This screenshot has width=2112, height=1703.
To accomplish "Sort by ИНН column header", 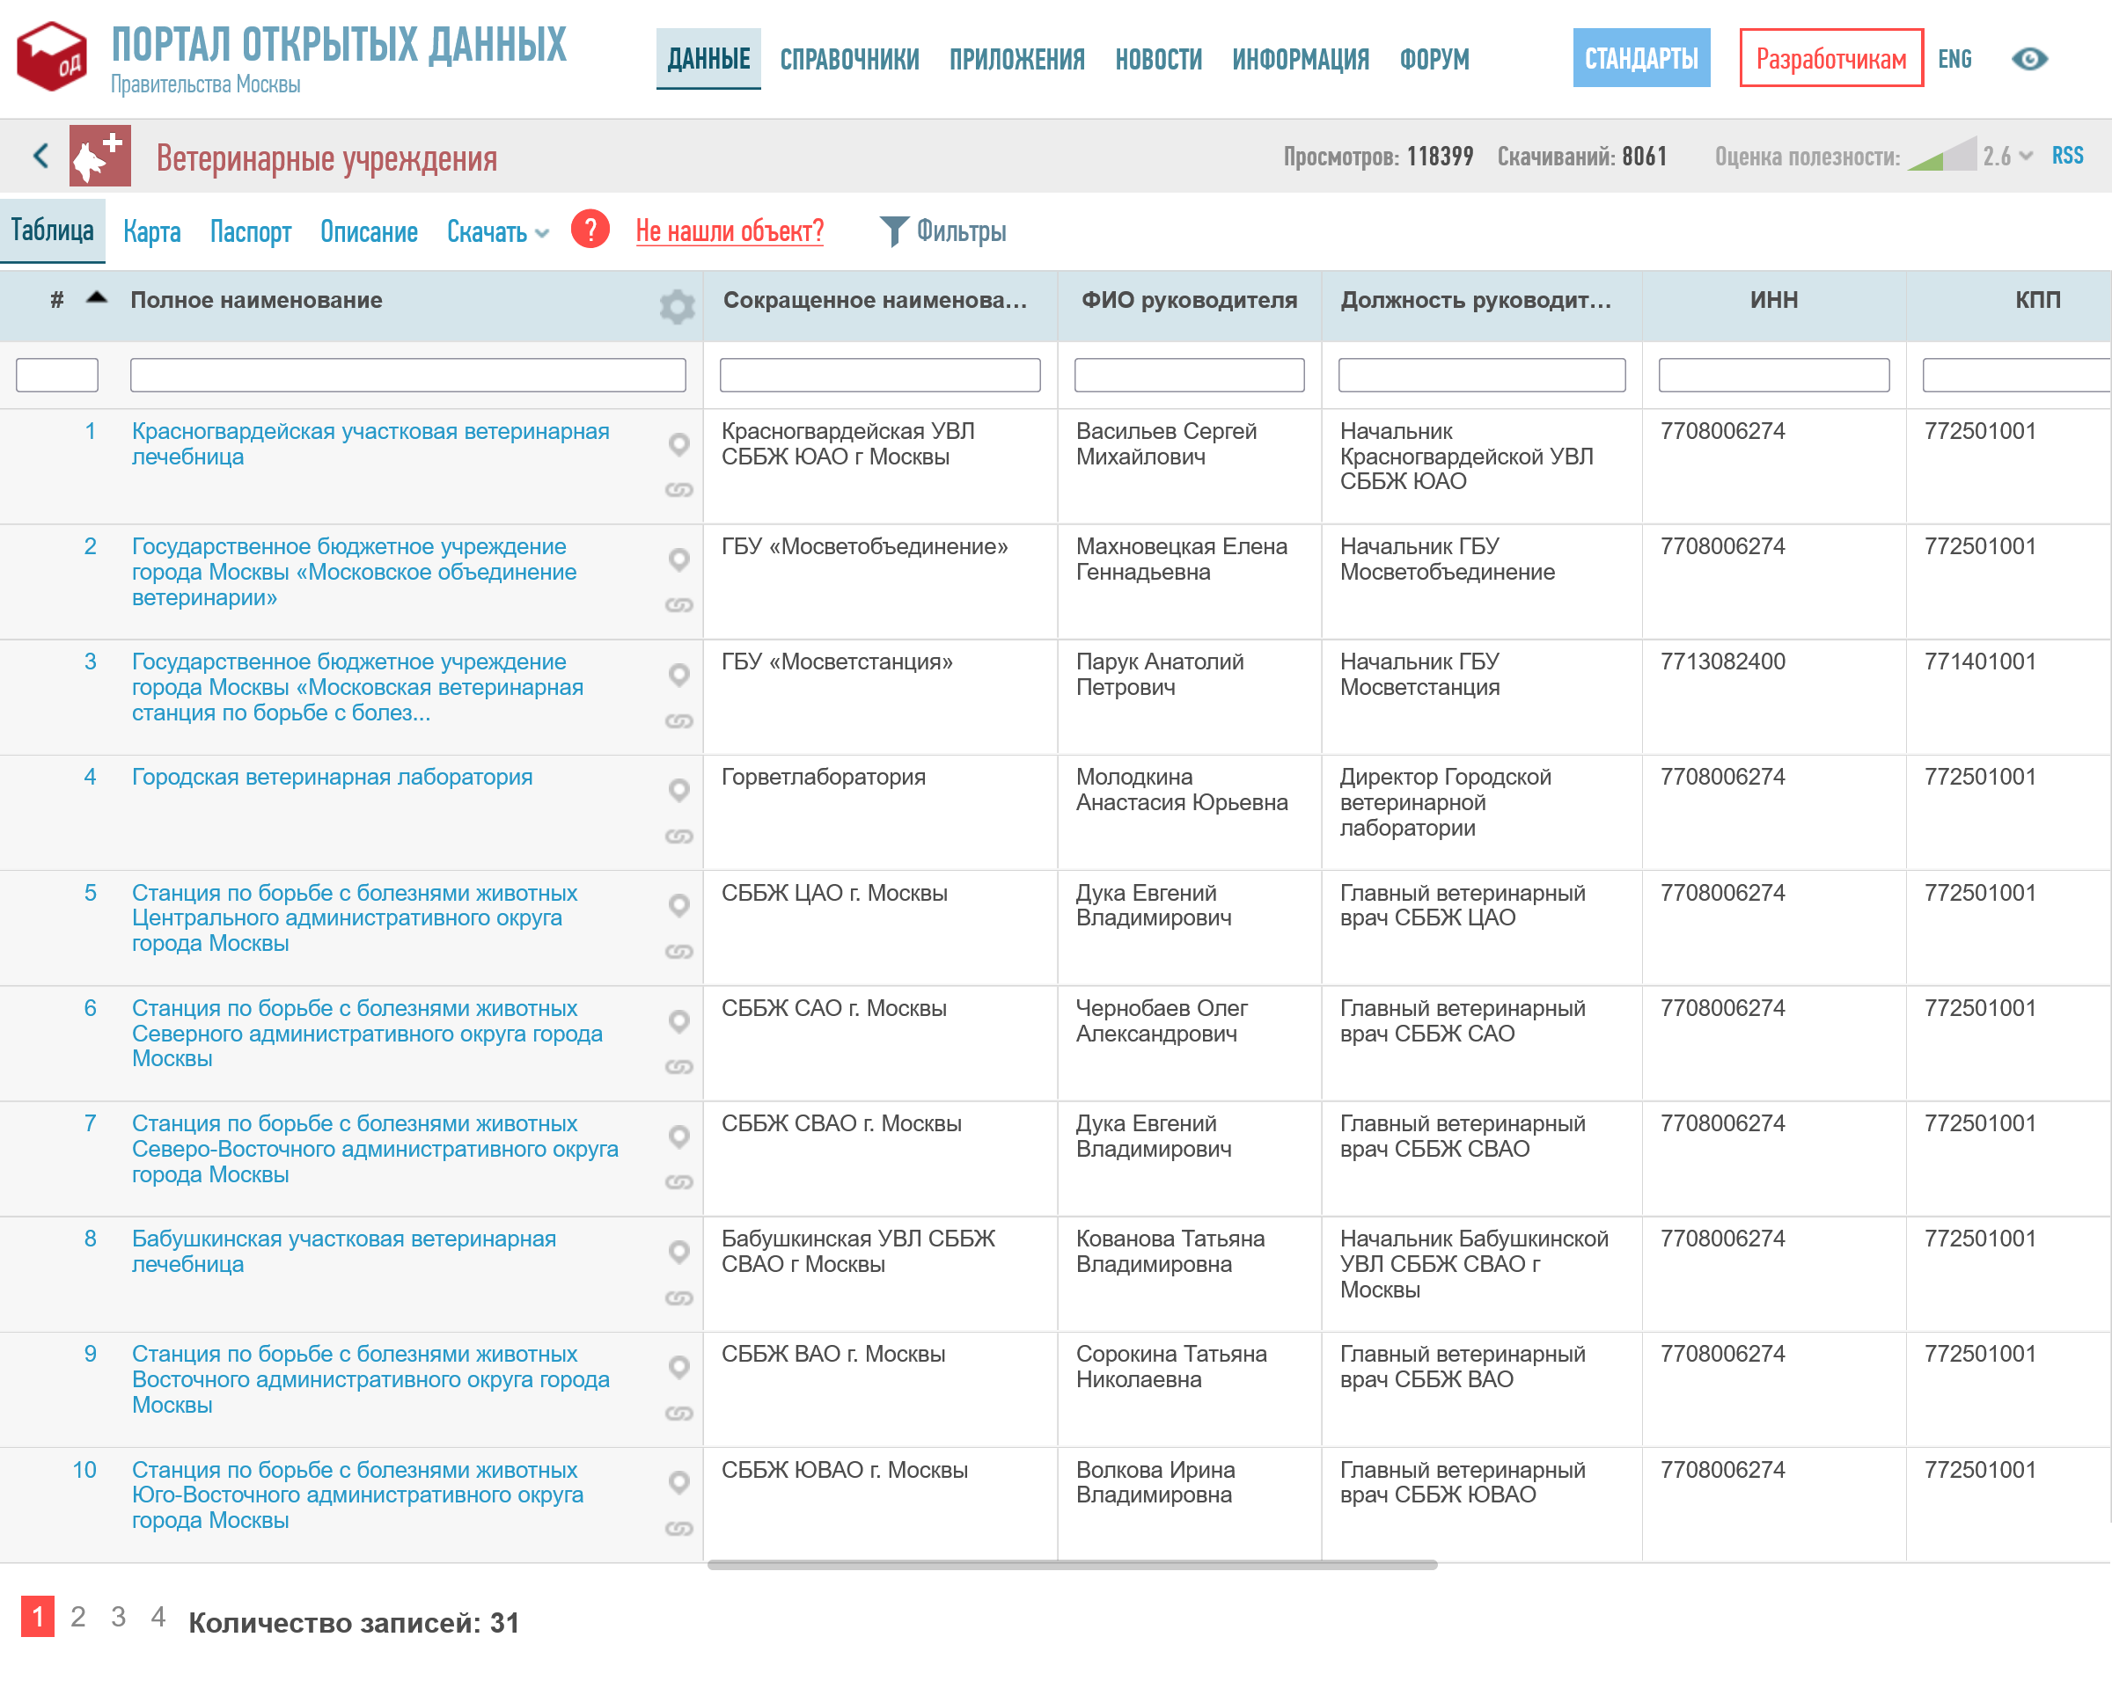I will tap(1773, 300).
